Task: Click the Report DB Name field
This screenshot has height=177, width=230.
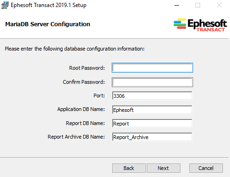Action: click(152, 123)
